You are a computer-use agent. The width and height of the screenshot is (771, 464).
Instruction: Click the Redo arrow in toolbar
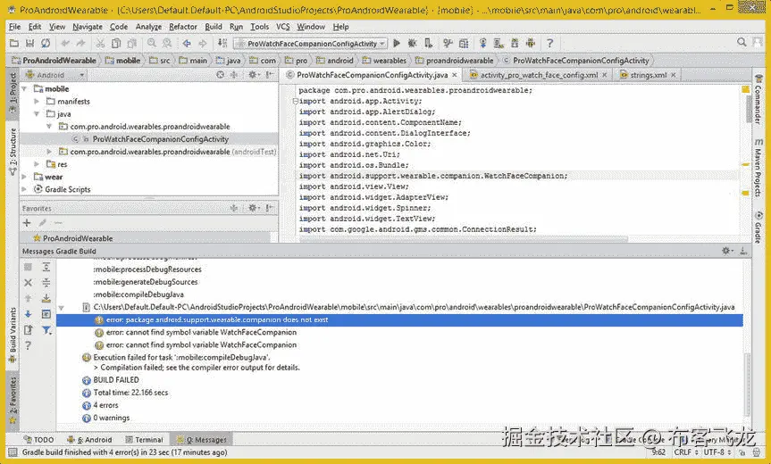[x=80, y=43]
